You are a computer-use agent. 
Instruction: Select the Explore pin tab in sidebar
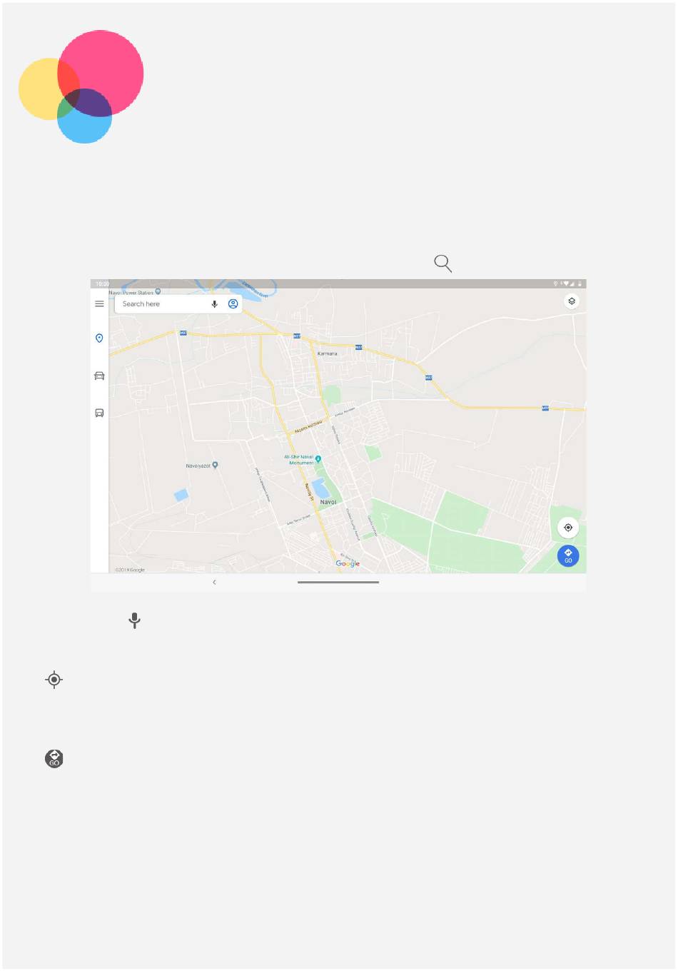pyautogui.click(x=99, y=338)
